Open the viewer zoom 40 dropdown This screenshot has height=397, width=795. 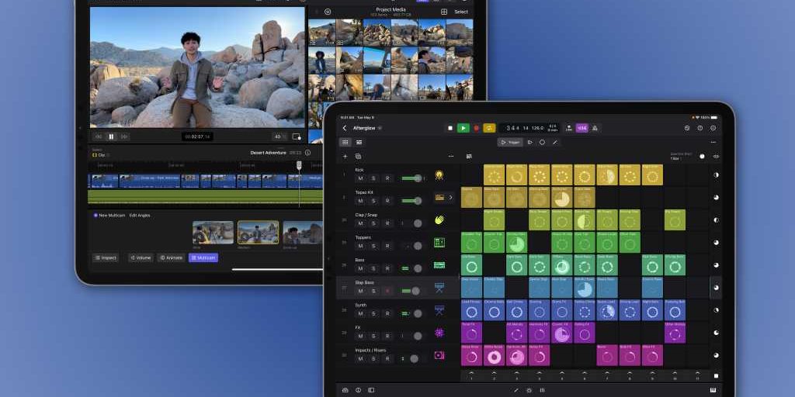(x=279, y=136)
